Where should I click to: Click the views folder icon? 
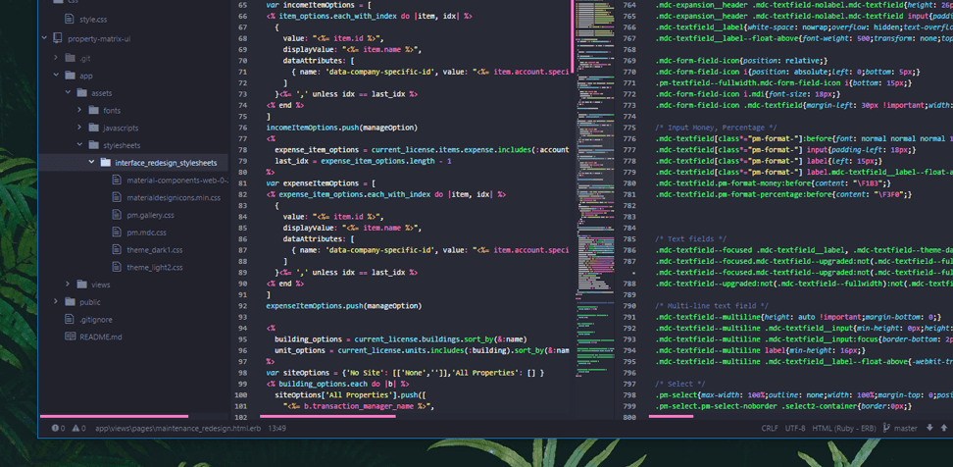click(x=81, y=285)
